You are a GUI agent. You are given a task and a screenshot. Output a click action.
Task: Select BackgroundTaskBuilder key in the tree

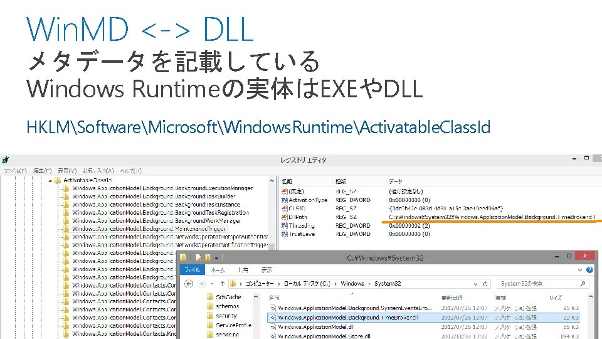click(x=154, y=196)
